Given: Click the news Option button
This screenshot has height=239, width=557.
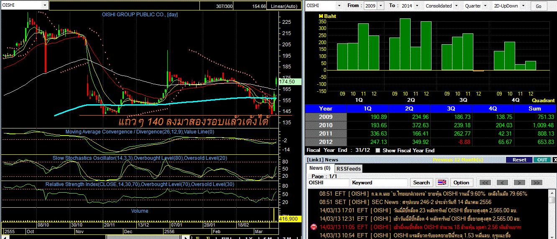Looking at the screenshot, I should [461, 182].
